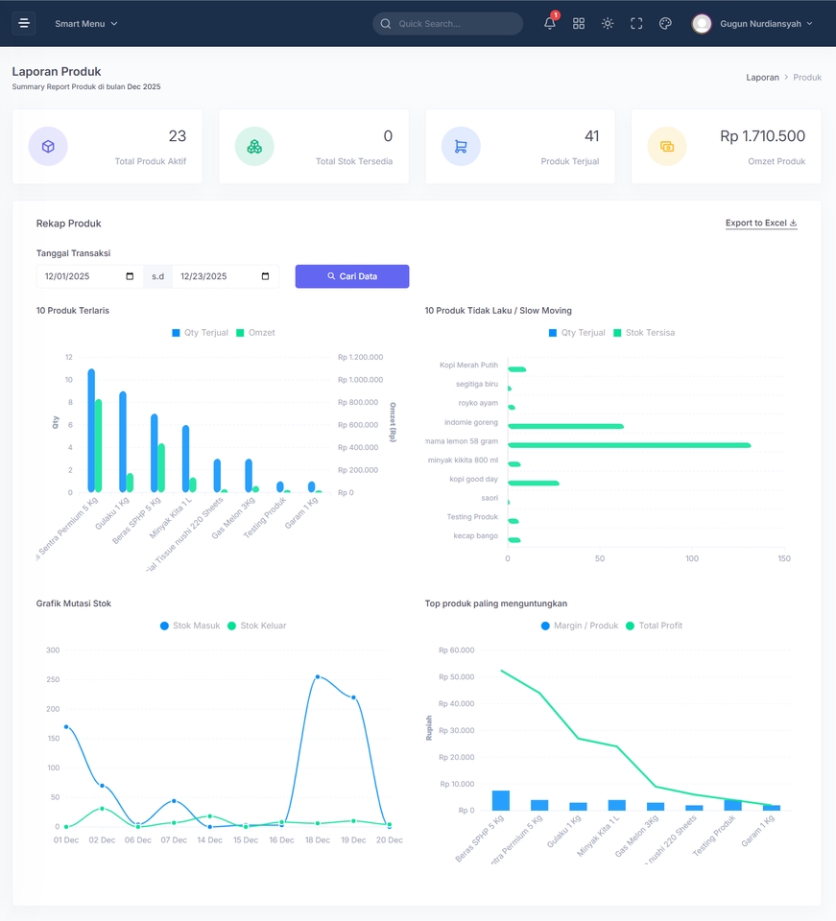836x921 pixels.
Task: Open the Gugun Nurdiansyah user dropdown
Action: pyautogui.click(x=766, y=23)
